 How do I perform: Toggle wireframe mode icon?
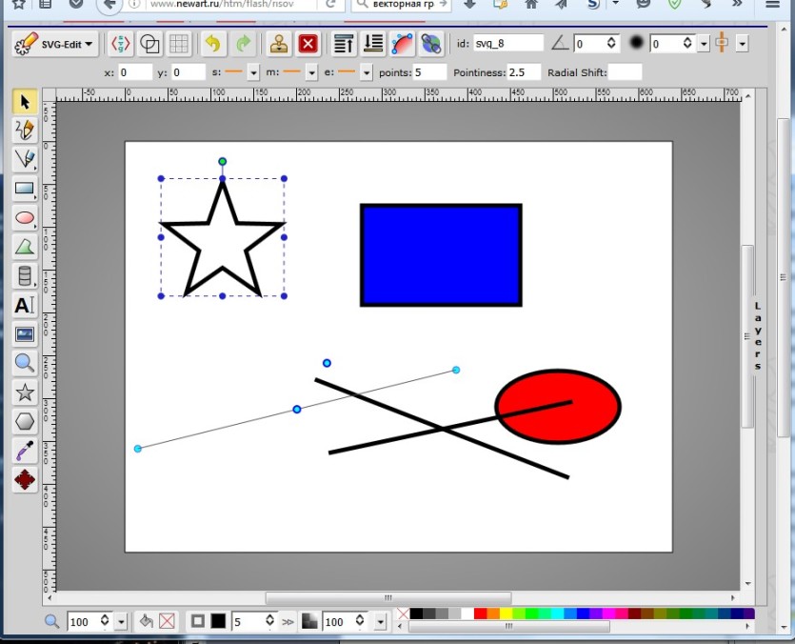(x=149, y=44)
